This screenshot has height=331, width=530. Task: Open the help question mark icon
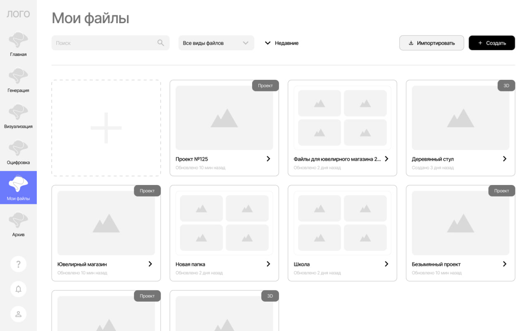(x=18, y=264)
